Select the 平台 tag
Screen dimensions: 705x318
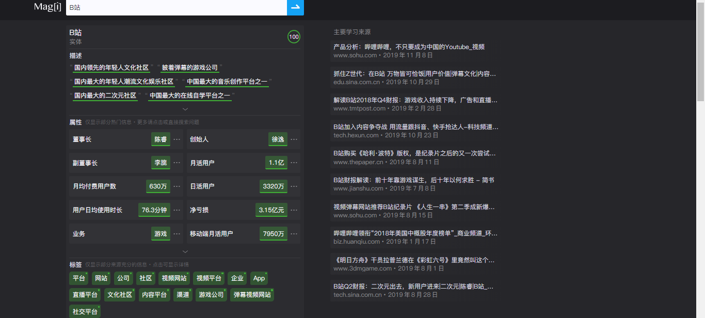(x=79, y=278)
